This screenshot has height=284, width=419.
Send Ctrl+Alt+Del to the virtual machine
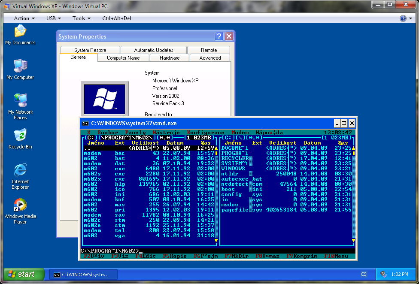(x=116, y=18)
